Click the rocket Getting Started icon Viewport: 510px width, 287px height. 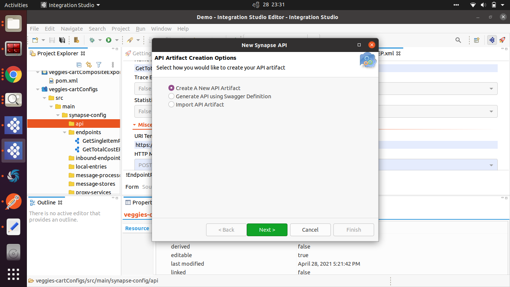coord(502,40)
